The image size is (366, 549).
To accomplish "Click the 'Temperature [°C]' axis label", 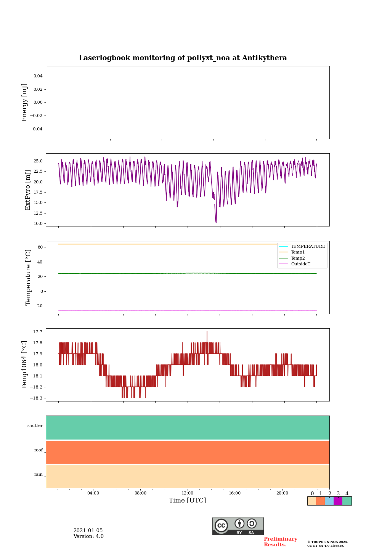I will (28, 277).
